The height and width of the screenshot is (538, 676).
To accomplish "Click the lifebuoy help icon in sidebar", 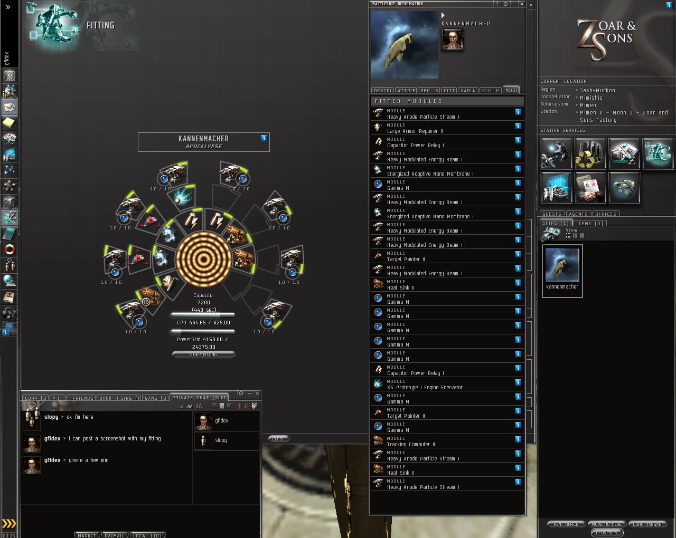I will tap(10, 249).
